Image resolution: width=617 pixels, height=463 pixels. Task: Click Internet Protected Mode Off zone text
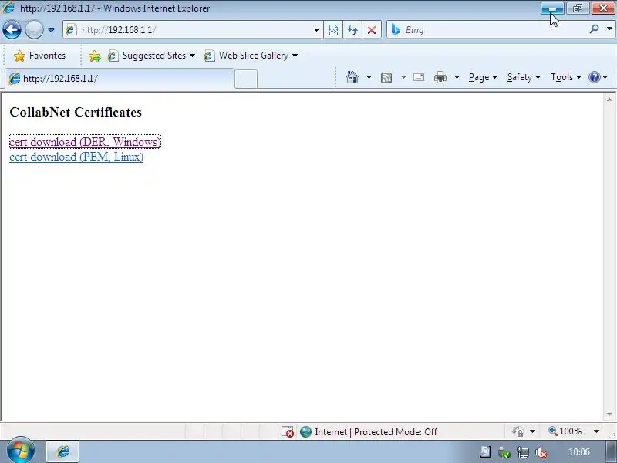coord(376,432)
